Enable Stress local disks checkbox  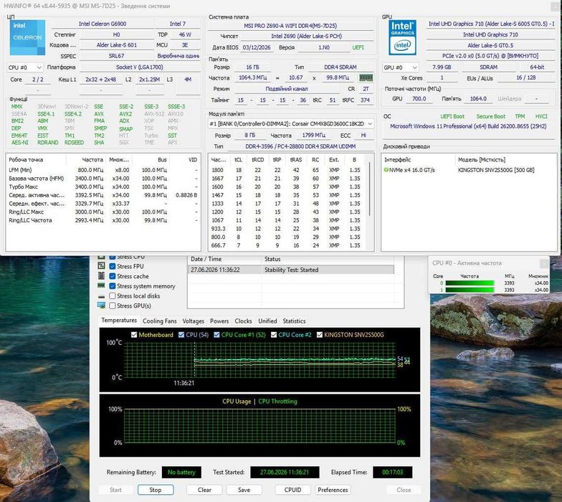pos(112,295)
